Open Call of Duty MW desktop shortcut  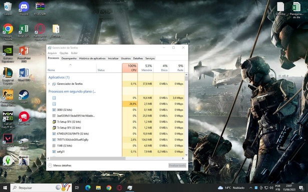(8, 119)
